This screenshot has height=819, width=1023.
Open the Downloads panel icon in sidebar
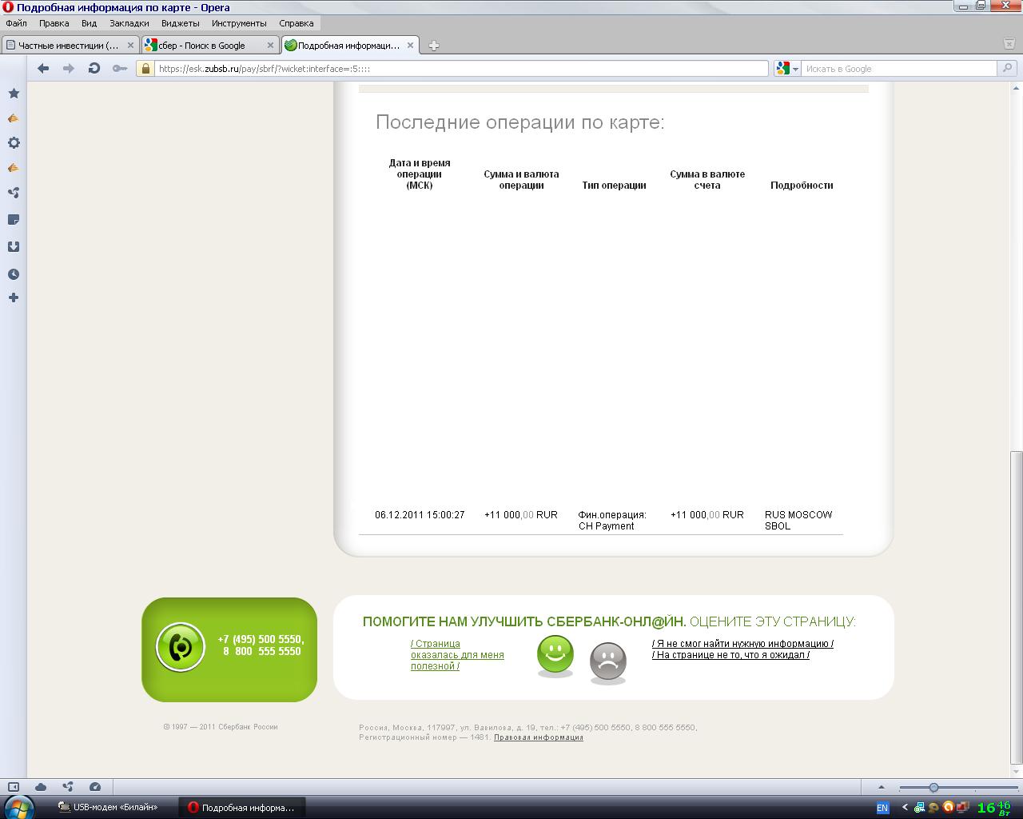tap(14, 247)
